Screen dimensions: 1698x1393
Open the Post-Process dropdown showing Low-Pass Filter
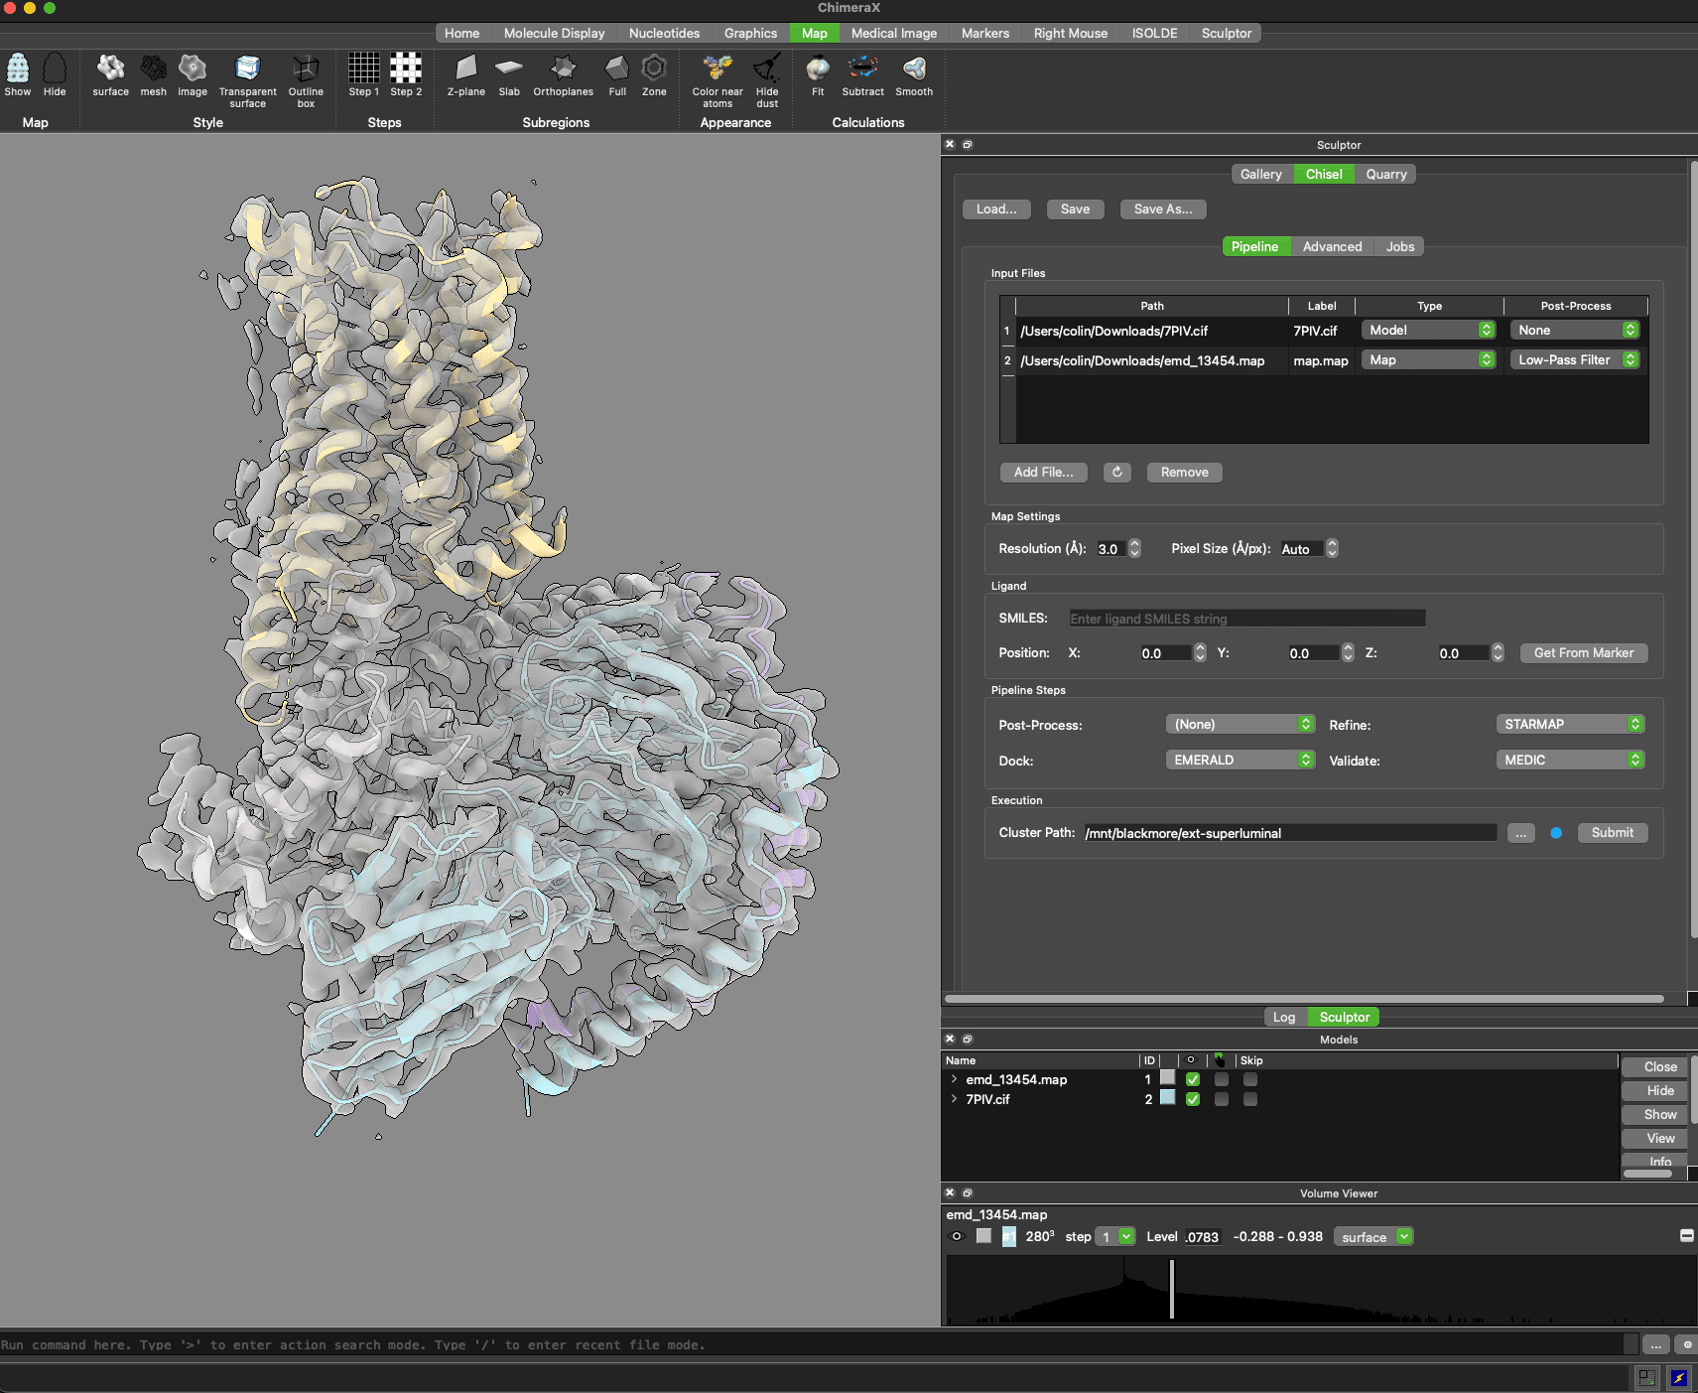tap(1574, 359)
